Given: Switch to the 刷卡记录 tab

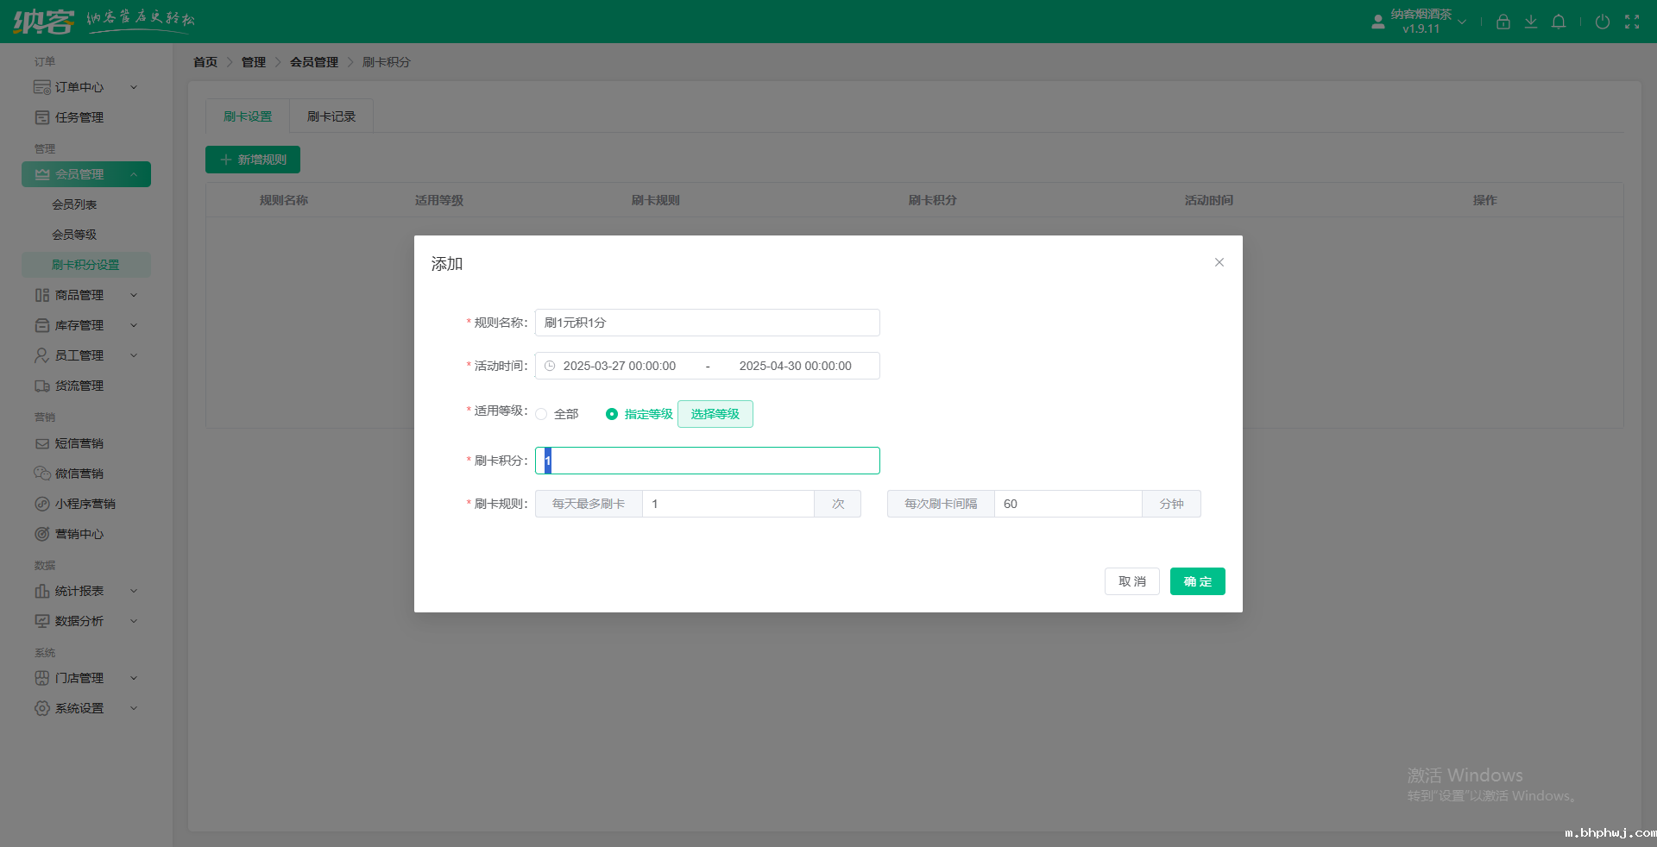Looking at the screenshot, I should 331,116.
